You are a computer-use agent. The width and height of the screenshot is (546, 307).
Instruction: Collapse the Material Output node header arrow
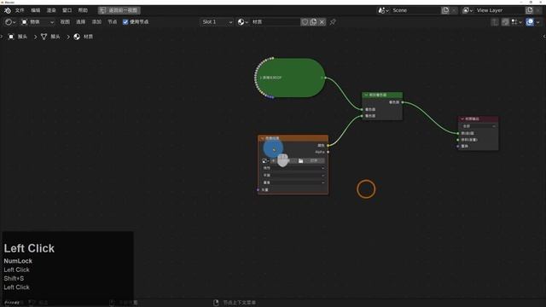click(462, 119)
